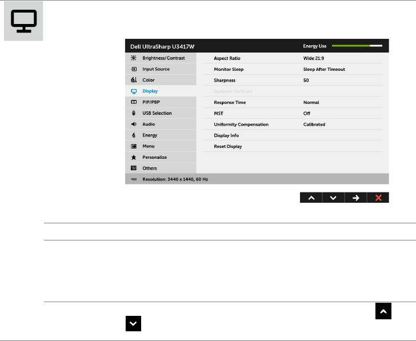Click the connector icon beside Resolution
This screenshot has width=416, height=341.
(134, 179)
